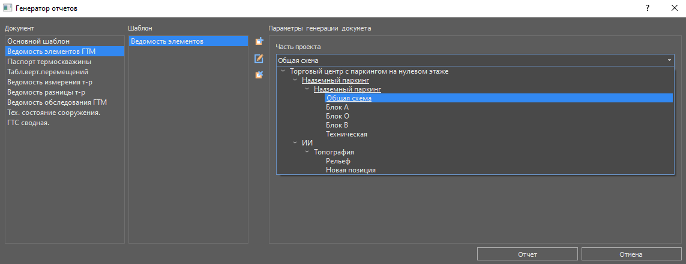Click the Отмена button
Screen dimensions: 686x264
point(631,254)
